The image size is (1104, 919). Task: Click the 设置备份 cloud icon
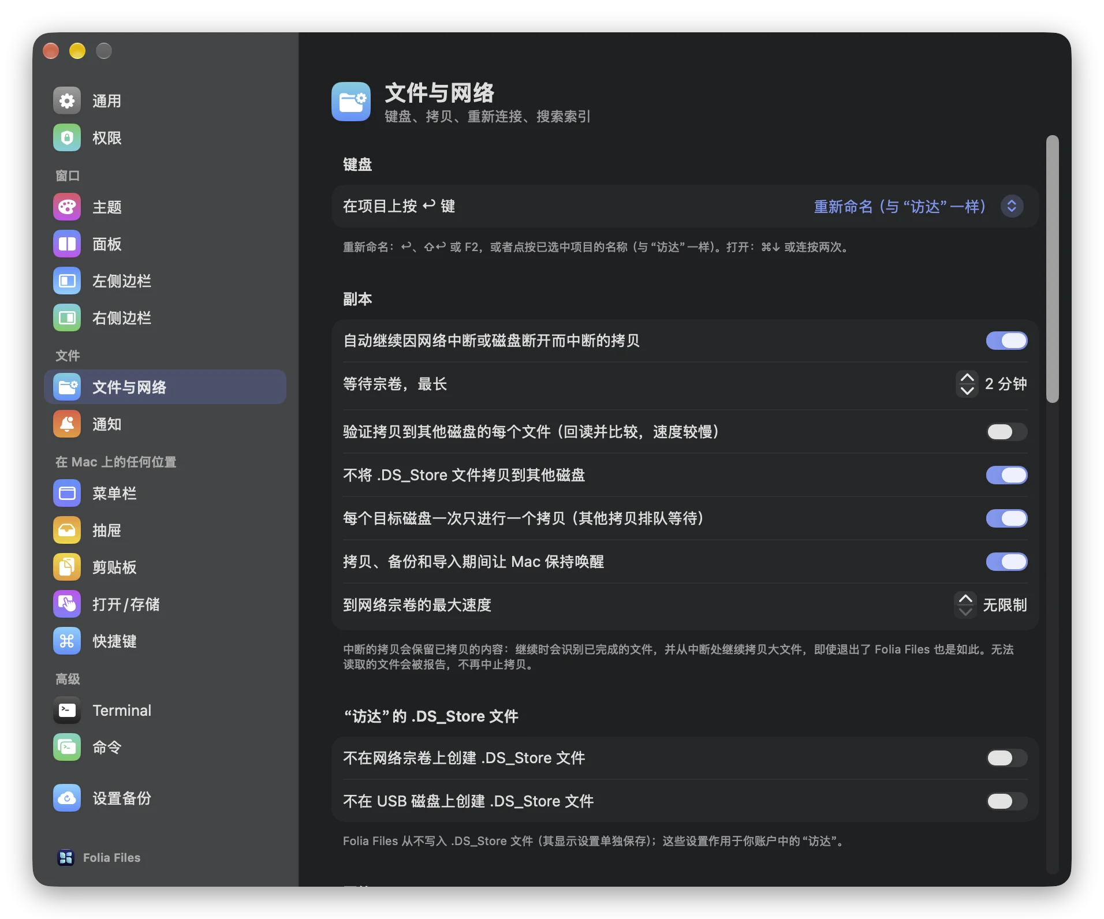pyautogui.click(x=67, y=798)
